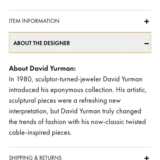Click the word fashion in the paragraph
Screen dimensions: 160x160
pos(56,122)
